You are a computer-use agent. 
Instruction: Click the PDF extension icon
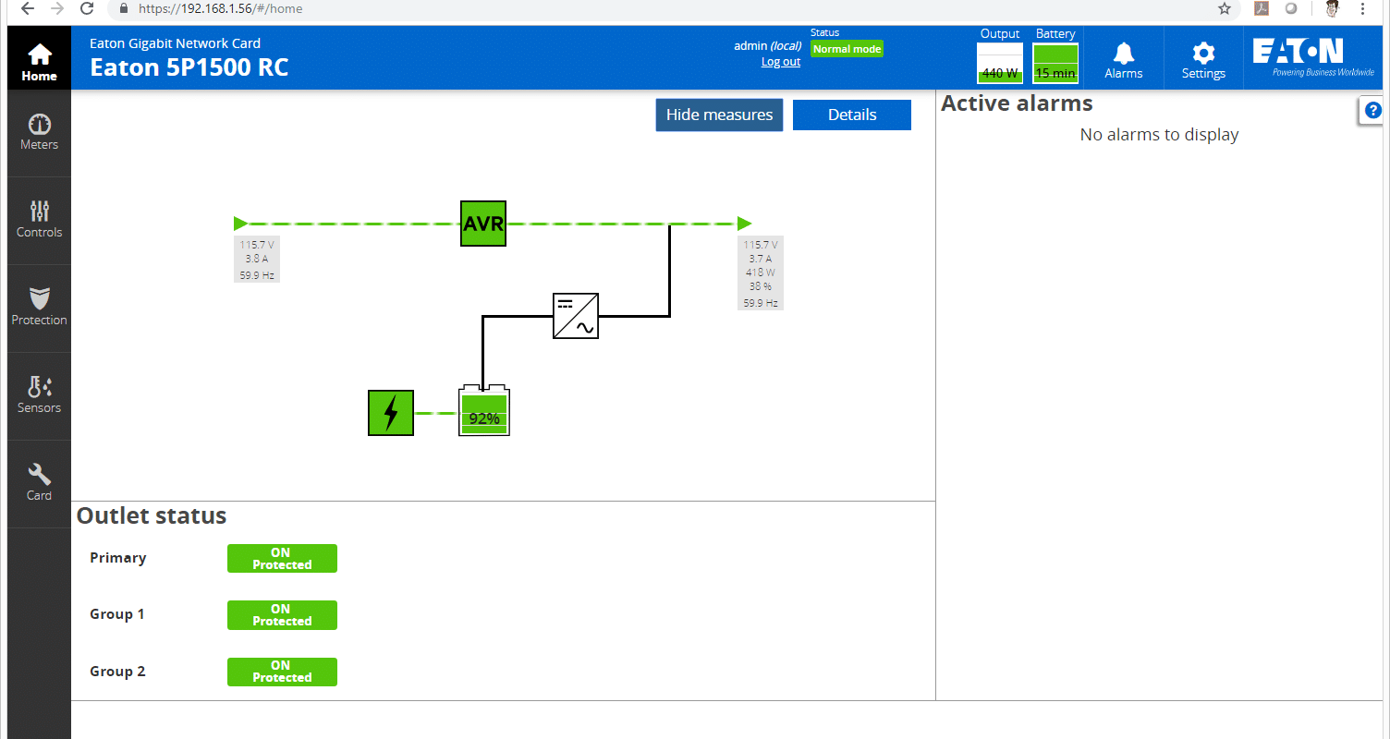point(1261,8)
